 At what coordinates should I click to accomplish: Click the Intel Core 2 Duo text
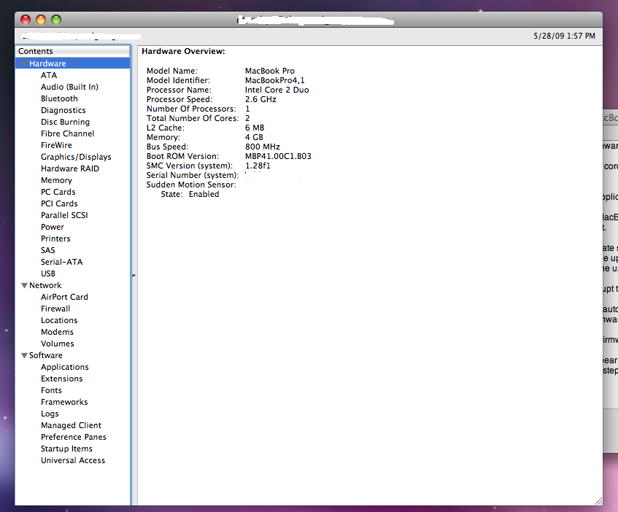277,90
